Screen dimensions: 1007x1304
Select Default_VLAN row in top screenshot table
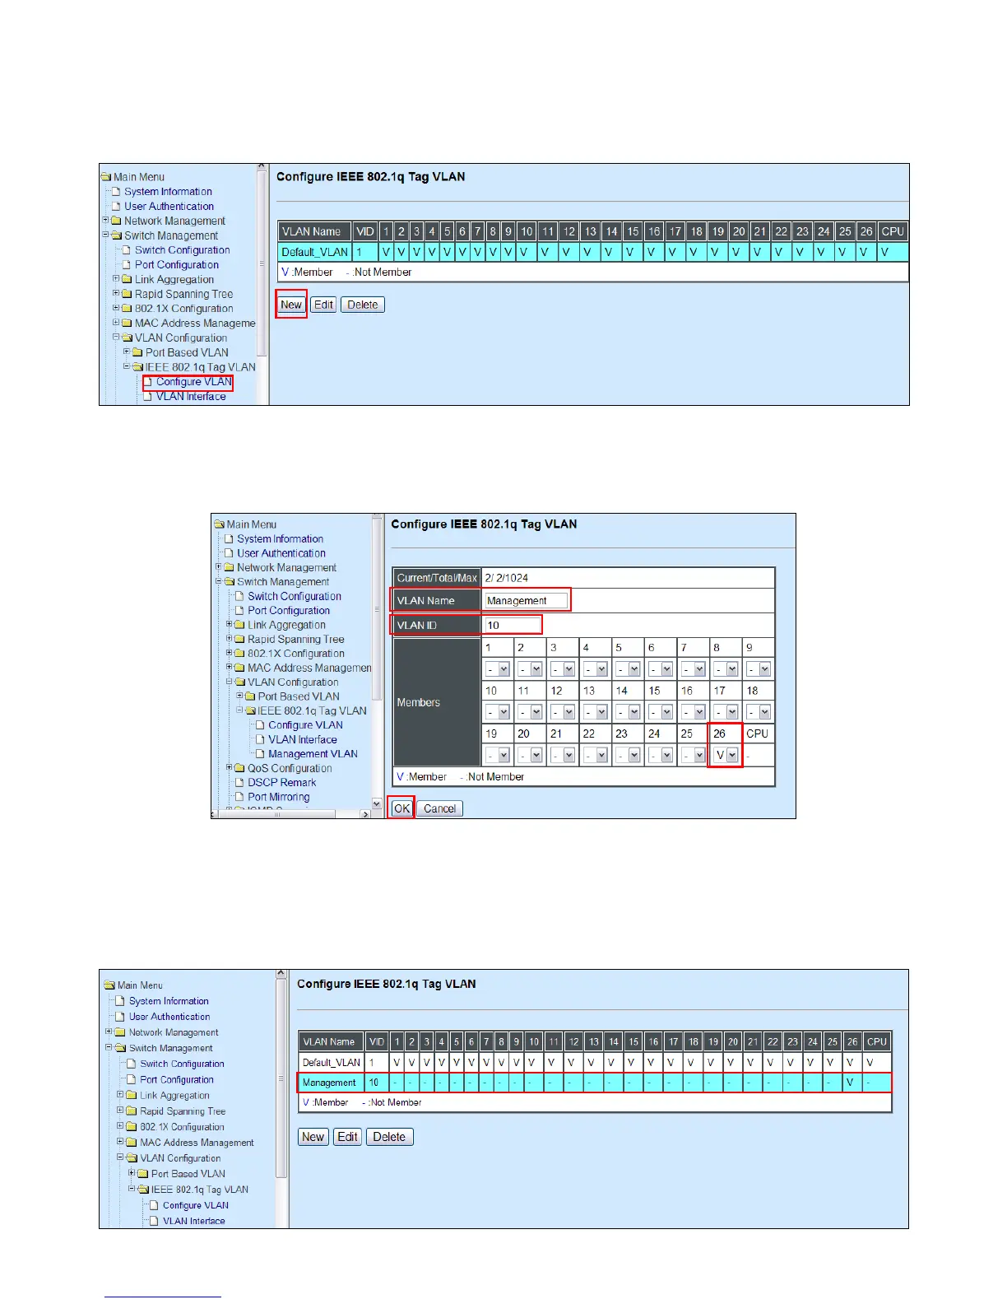(593, 252)
